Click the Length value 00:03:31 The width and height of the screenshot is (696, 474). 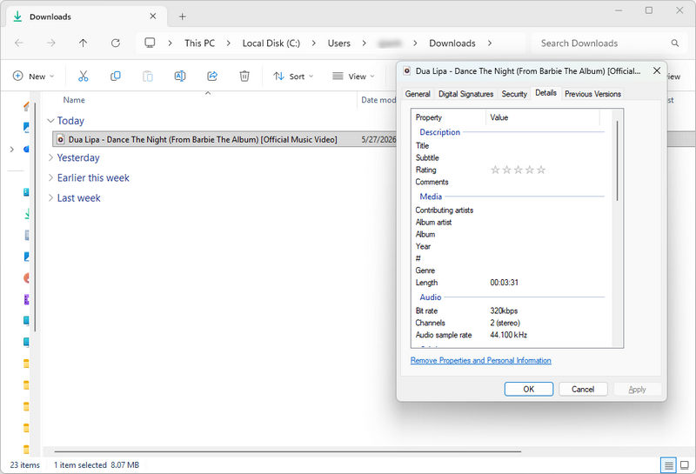pos(504,283)
